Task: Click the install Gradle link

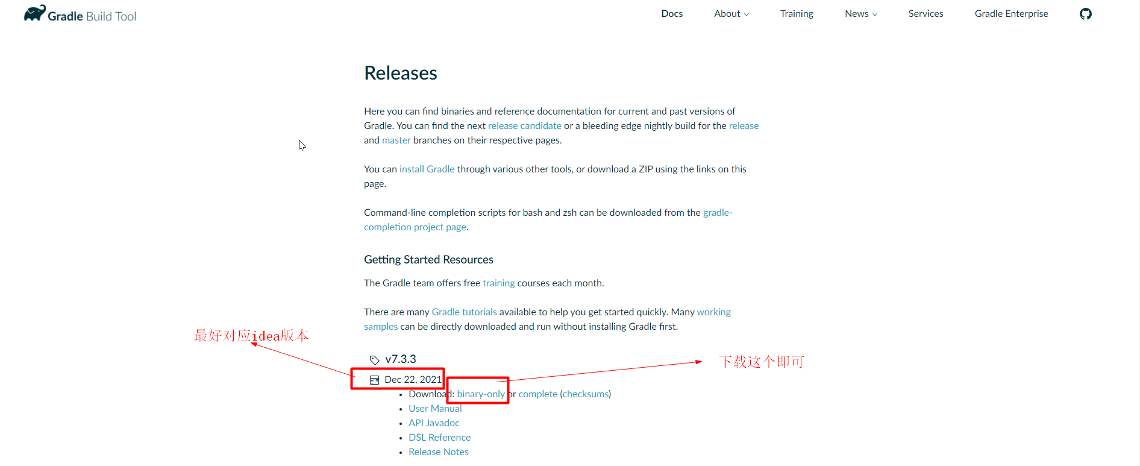Action: (427, 169)
